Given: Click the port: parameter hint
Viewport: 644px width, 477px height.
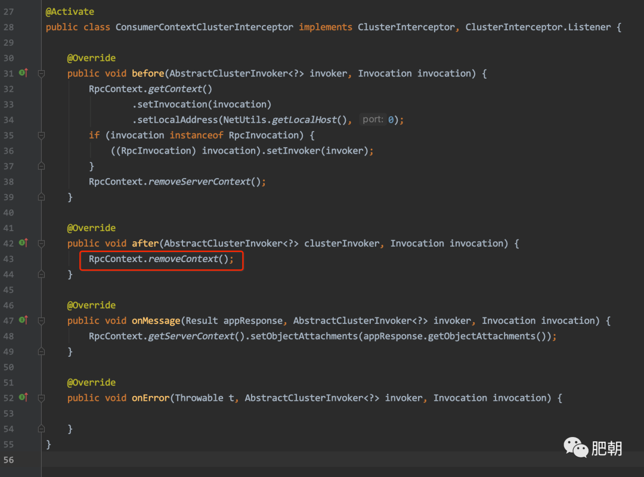Looking at the screenshot, I should tap(373, 119).
